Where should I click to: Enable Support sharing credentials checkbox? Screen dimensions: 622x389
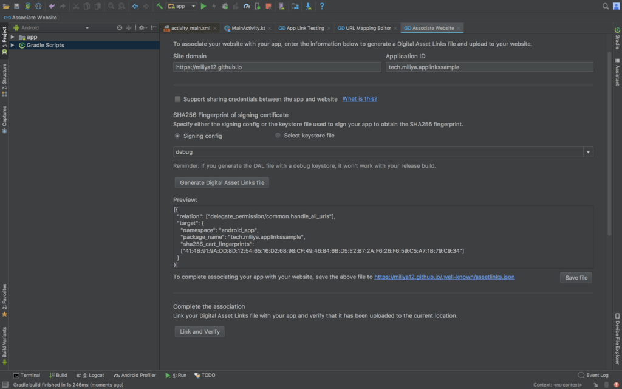[x=177, y=99]
